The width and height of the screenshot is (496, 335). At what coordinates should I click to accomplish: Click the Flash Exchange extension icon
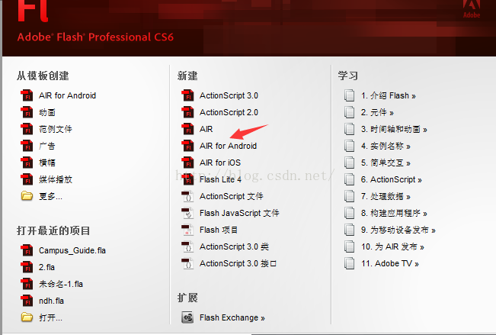(x=187, y=317)
